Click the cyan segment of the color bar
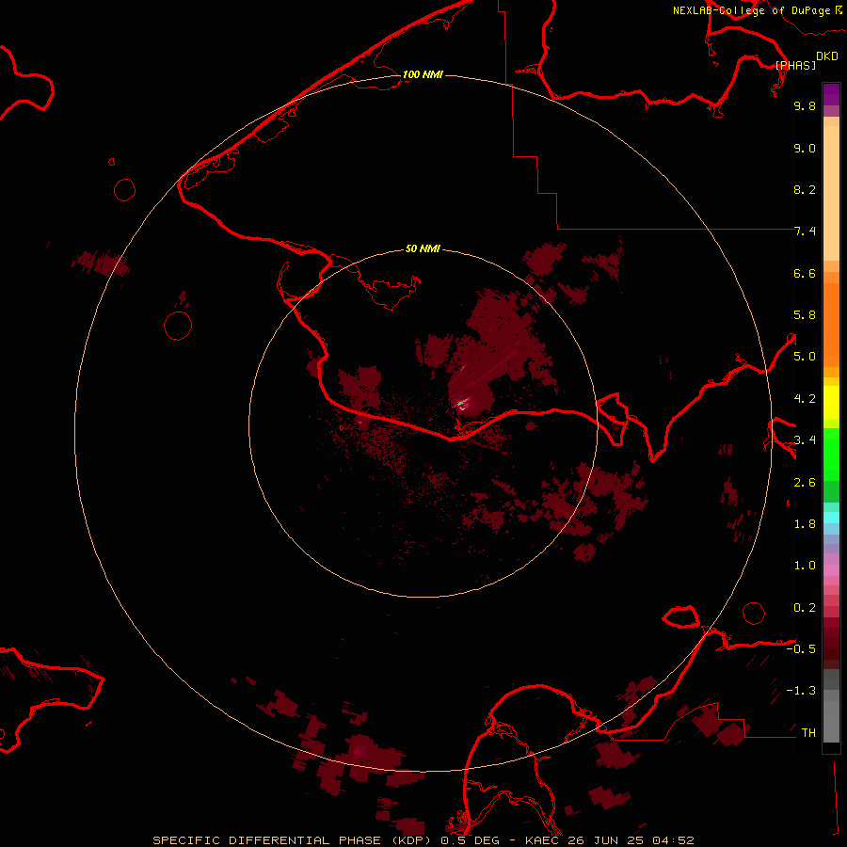This screenshot has width=847, height=847. [x=831, y=518]
